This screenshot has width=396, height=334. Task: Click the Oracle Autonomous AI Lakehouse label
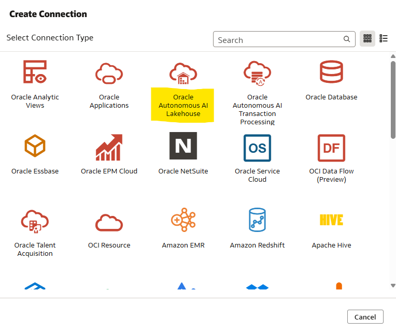(183, 105)
